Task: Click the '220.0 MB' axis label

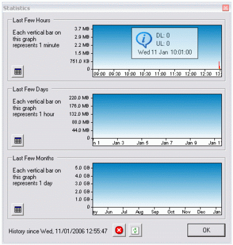Action: click(79, 98)
